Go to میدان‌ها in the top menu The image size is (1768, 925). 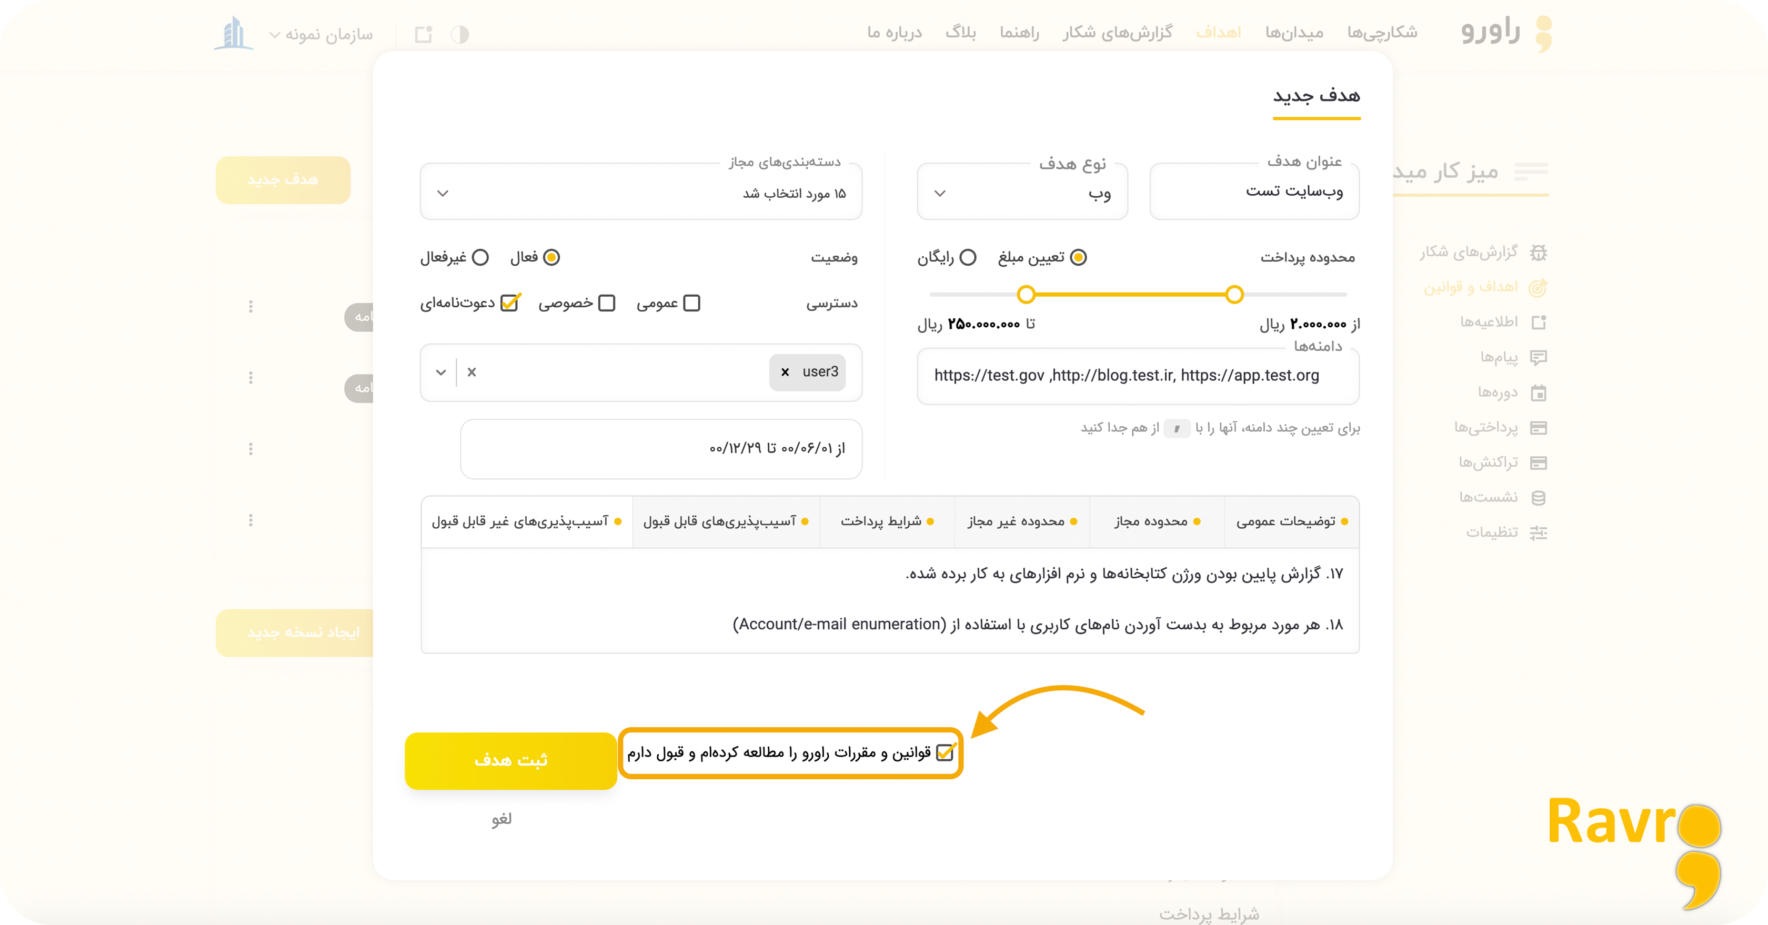point(1294,32)
